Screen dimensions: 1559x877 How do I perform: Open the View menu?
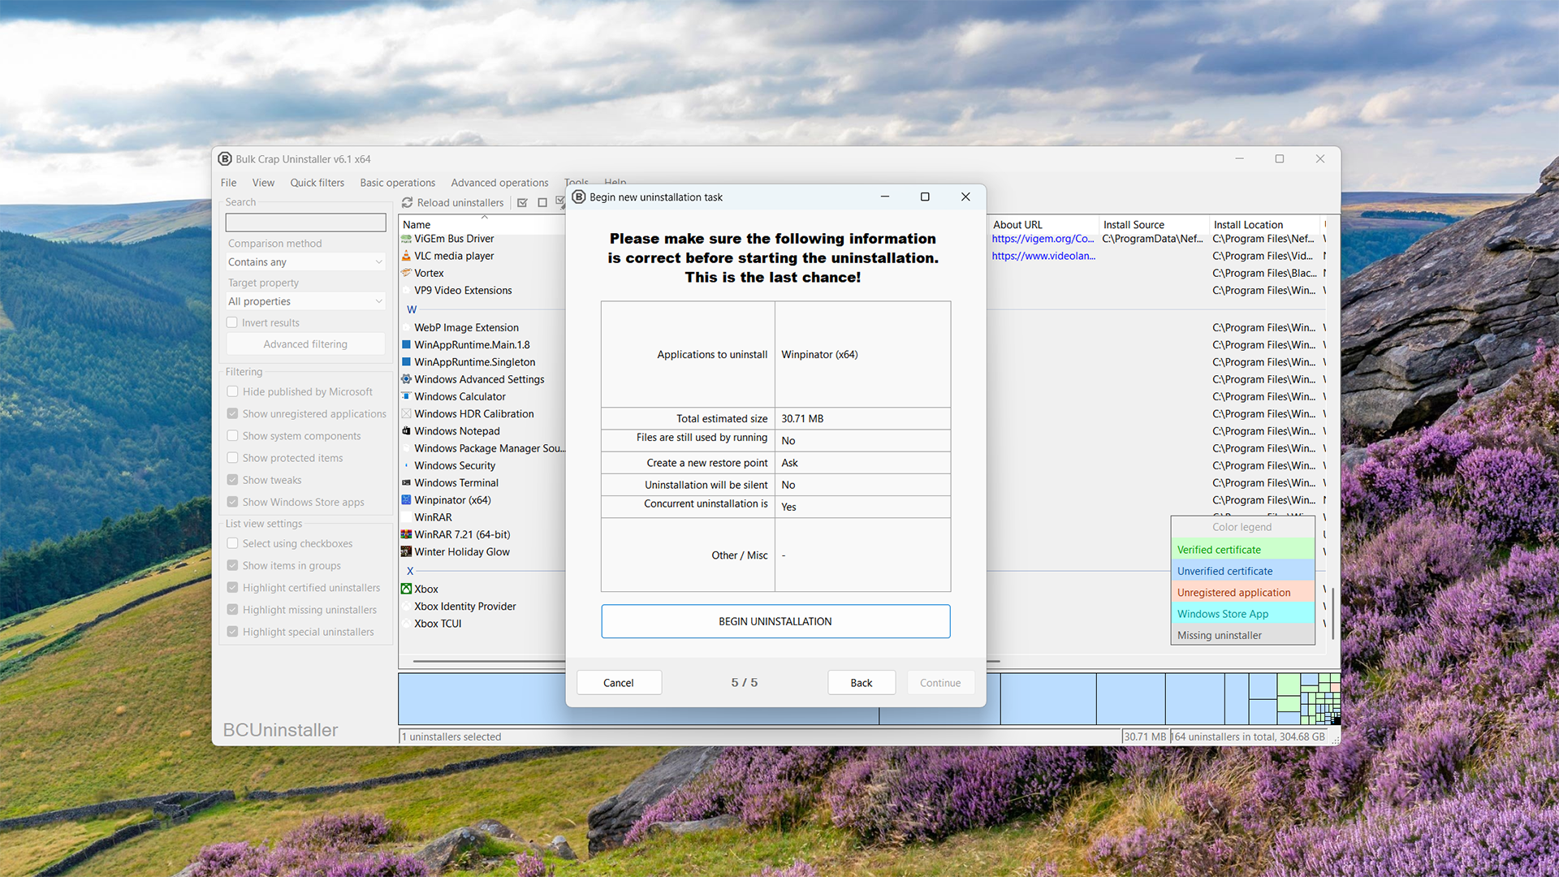(263, 183)
